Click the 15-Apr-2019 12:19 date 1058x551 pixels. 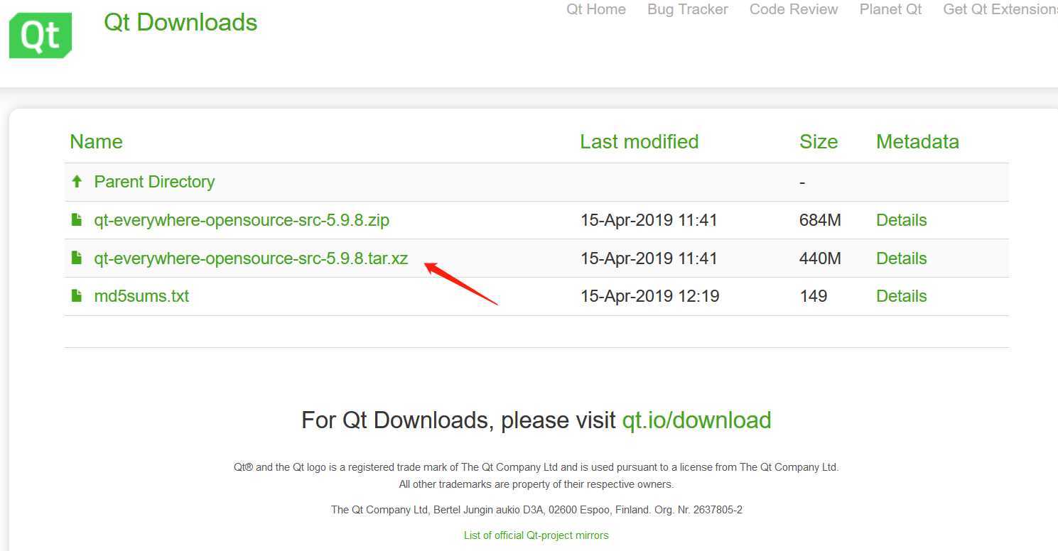649,296
